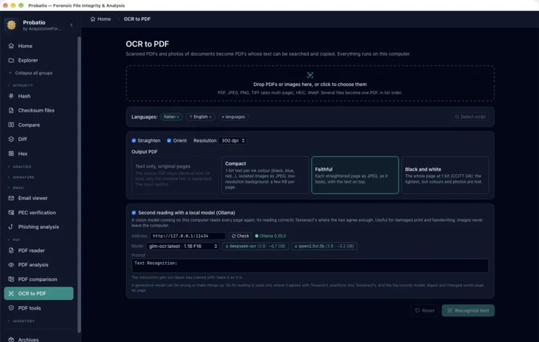Screen dimensions: 539x342
Task: Open the Hash tool icon in sidebar
Action: (x=11, y=96)
